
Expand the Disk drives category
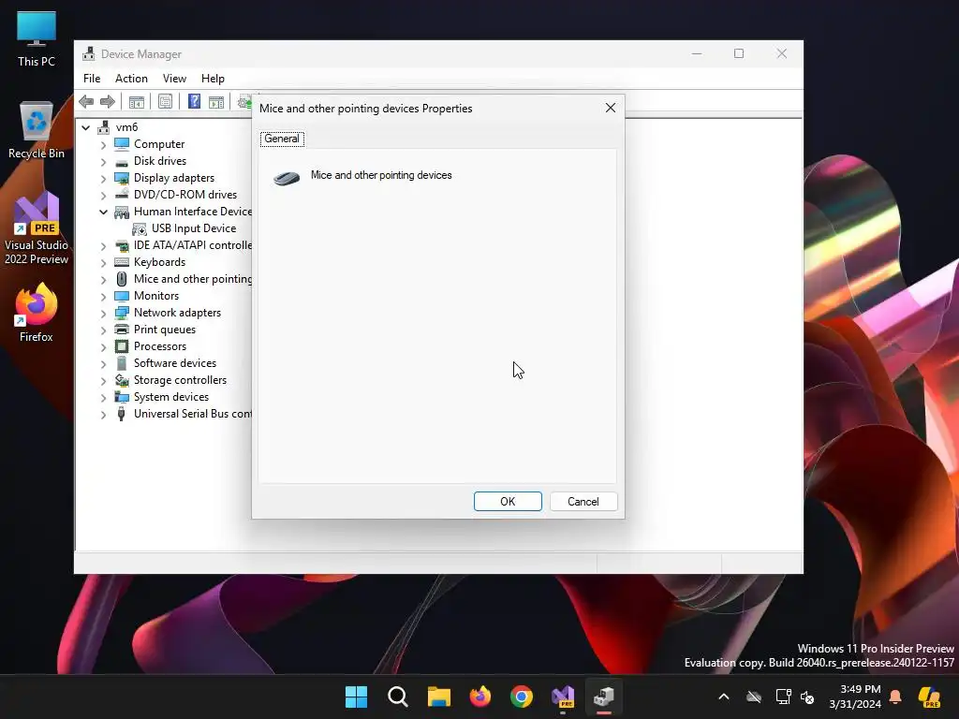click(103, 161)
